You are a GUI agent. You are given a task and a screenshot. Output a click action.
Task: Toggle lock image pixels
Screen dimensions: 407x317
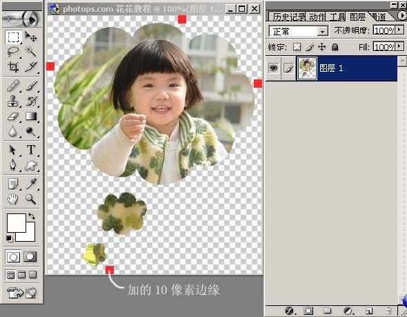pyautogui.click(x=310, y=47)
